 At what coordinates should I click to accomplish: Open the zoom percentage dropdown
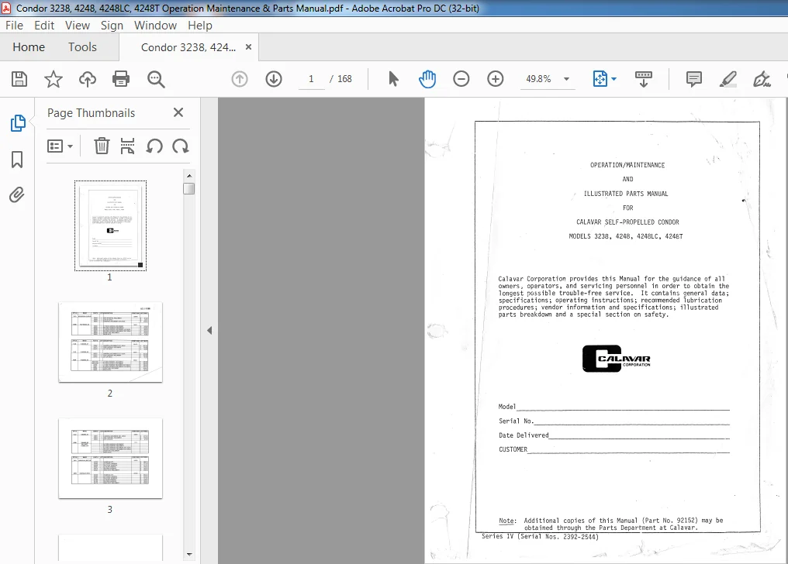click(x=566, y=79)
